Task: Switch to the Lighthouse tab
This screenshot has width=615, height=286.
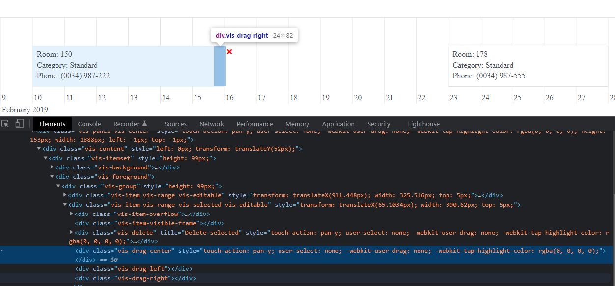Action: pos(423,123)
